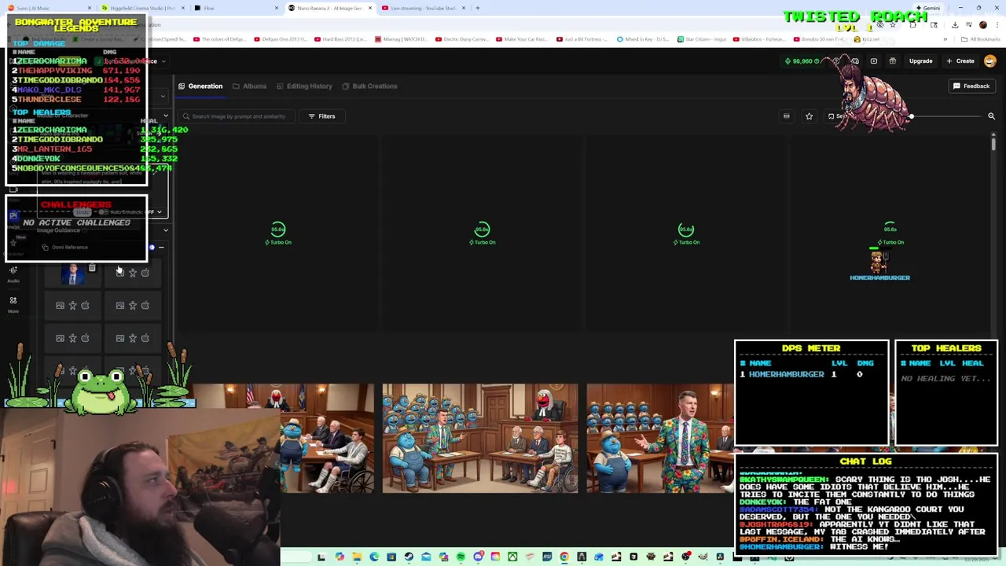The width and height of the screenshot is (1006, 566).
Task: Open Microsoft Edge from the taskbar
Action: (x=374, y=557)
